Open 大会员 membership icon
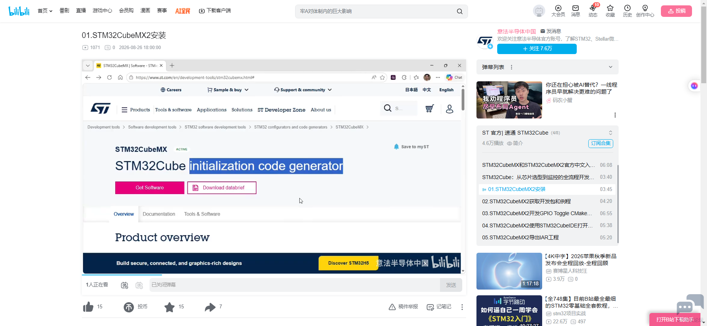The width and height of the screenshot is (707, 326). [558, 11]
